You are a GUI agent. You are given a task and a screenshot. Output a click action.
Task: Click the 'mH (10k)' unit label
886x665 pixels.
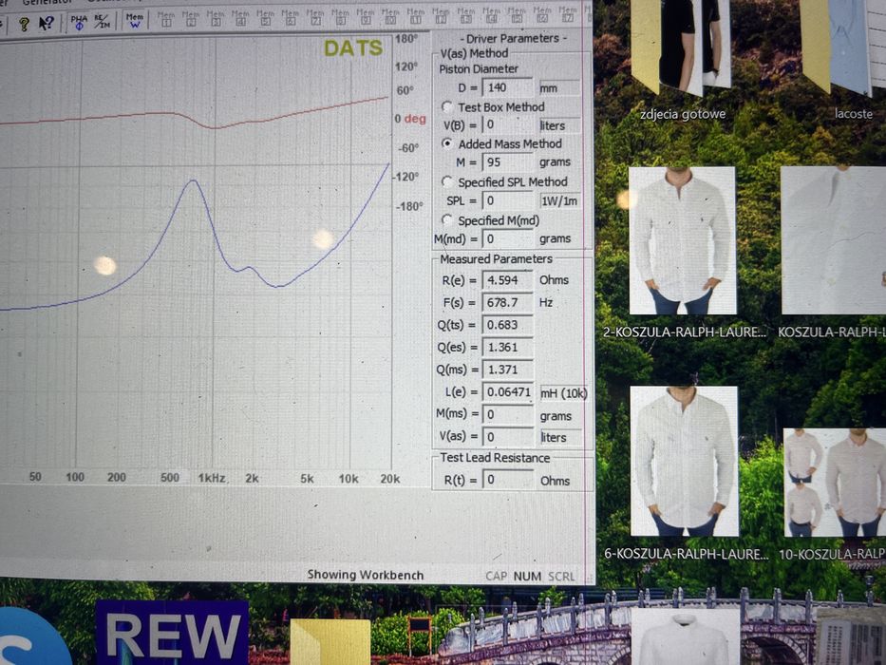click(563, 393)
